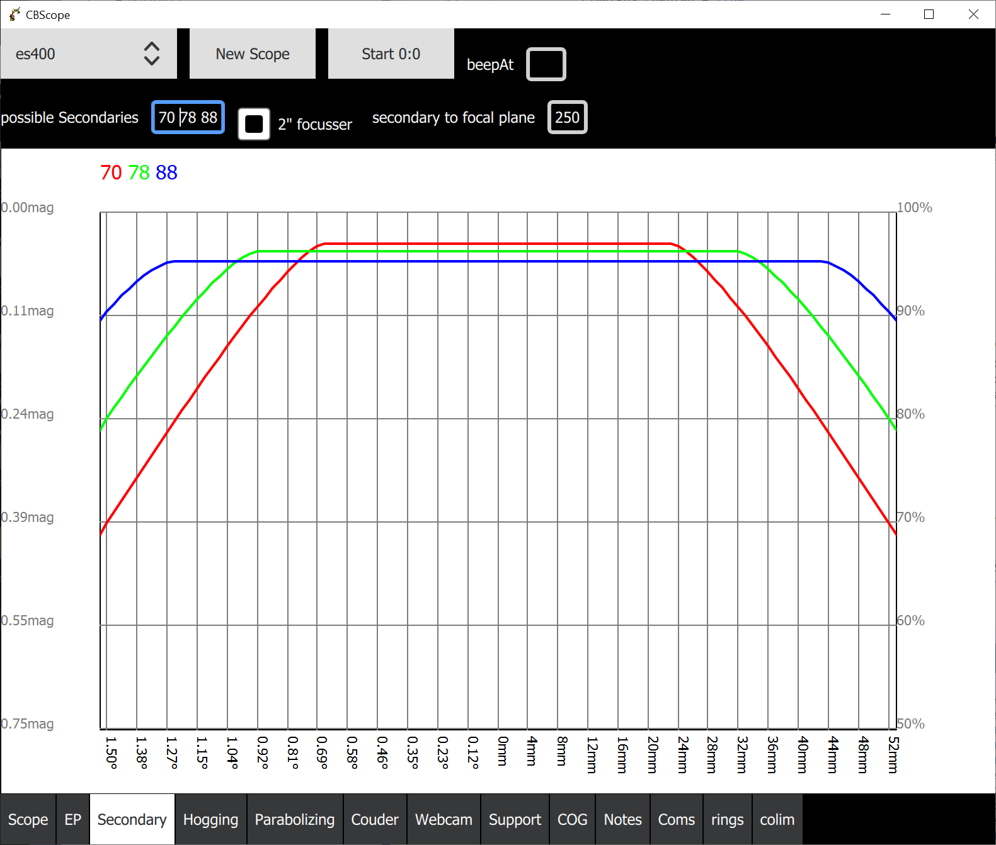Click the 1.27° x-axis label
The width and height of the screenshot is (996, 845).
tap(171, 752)
